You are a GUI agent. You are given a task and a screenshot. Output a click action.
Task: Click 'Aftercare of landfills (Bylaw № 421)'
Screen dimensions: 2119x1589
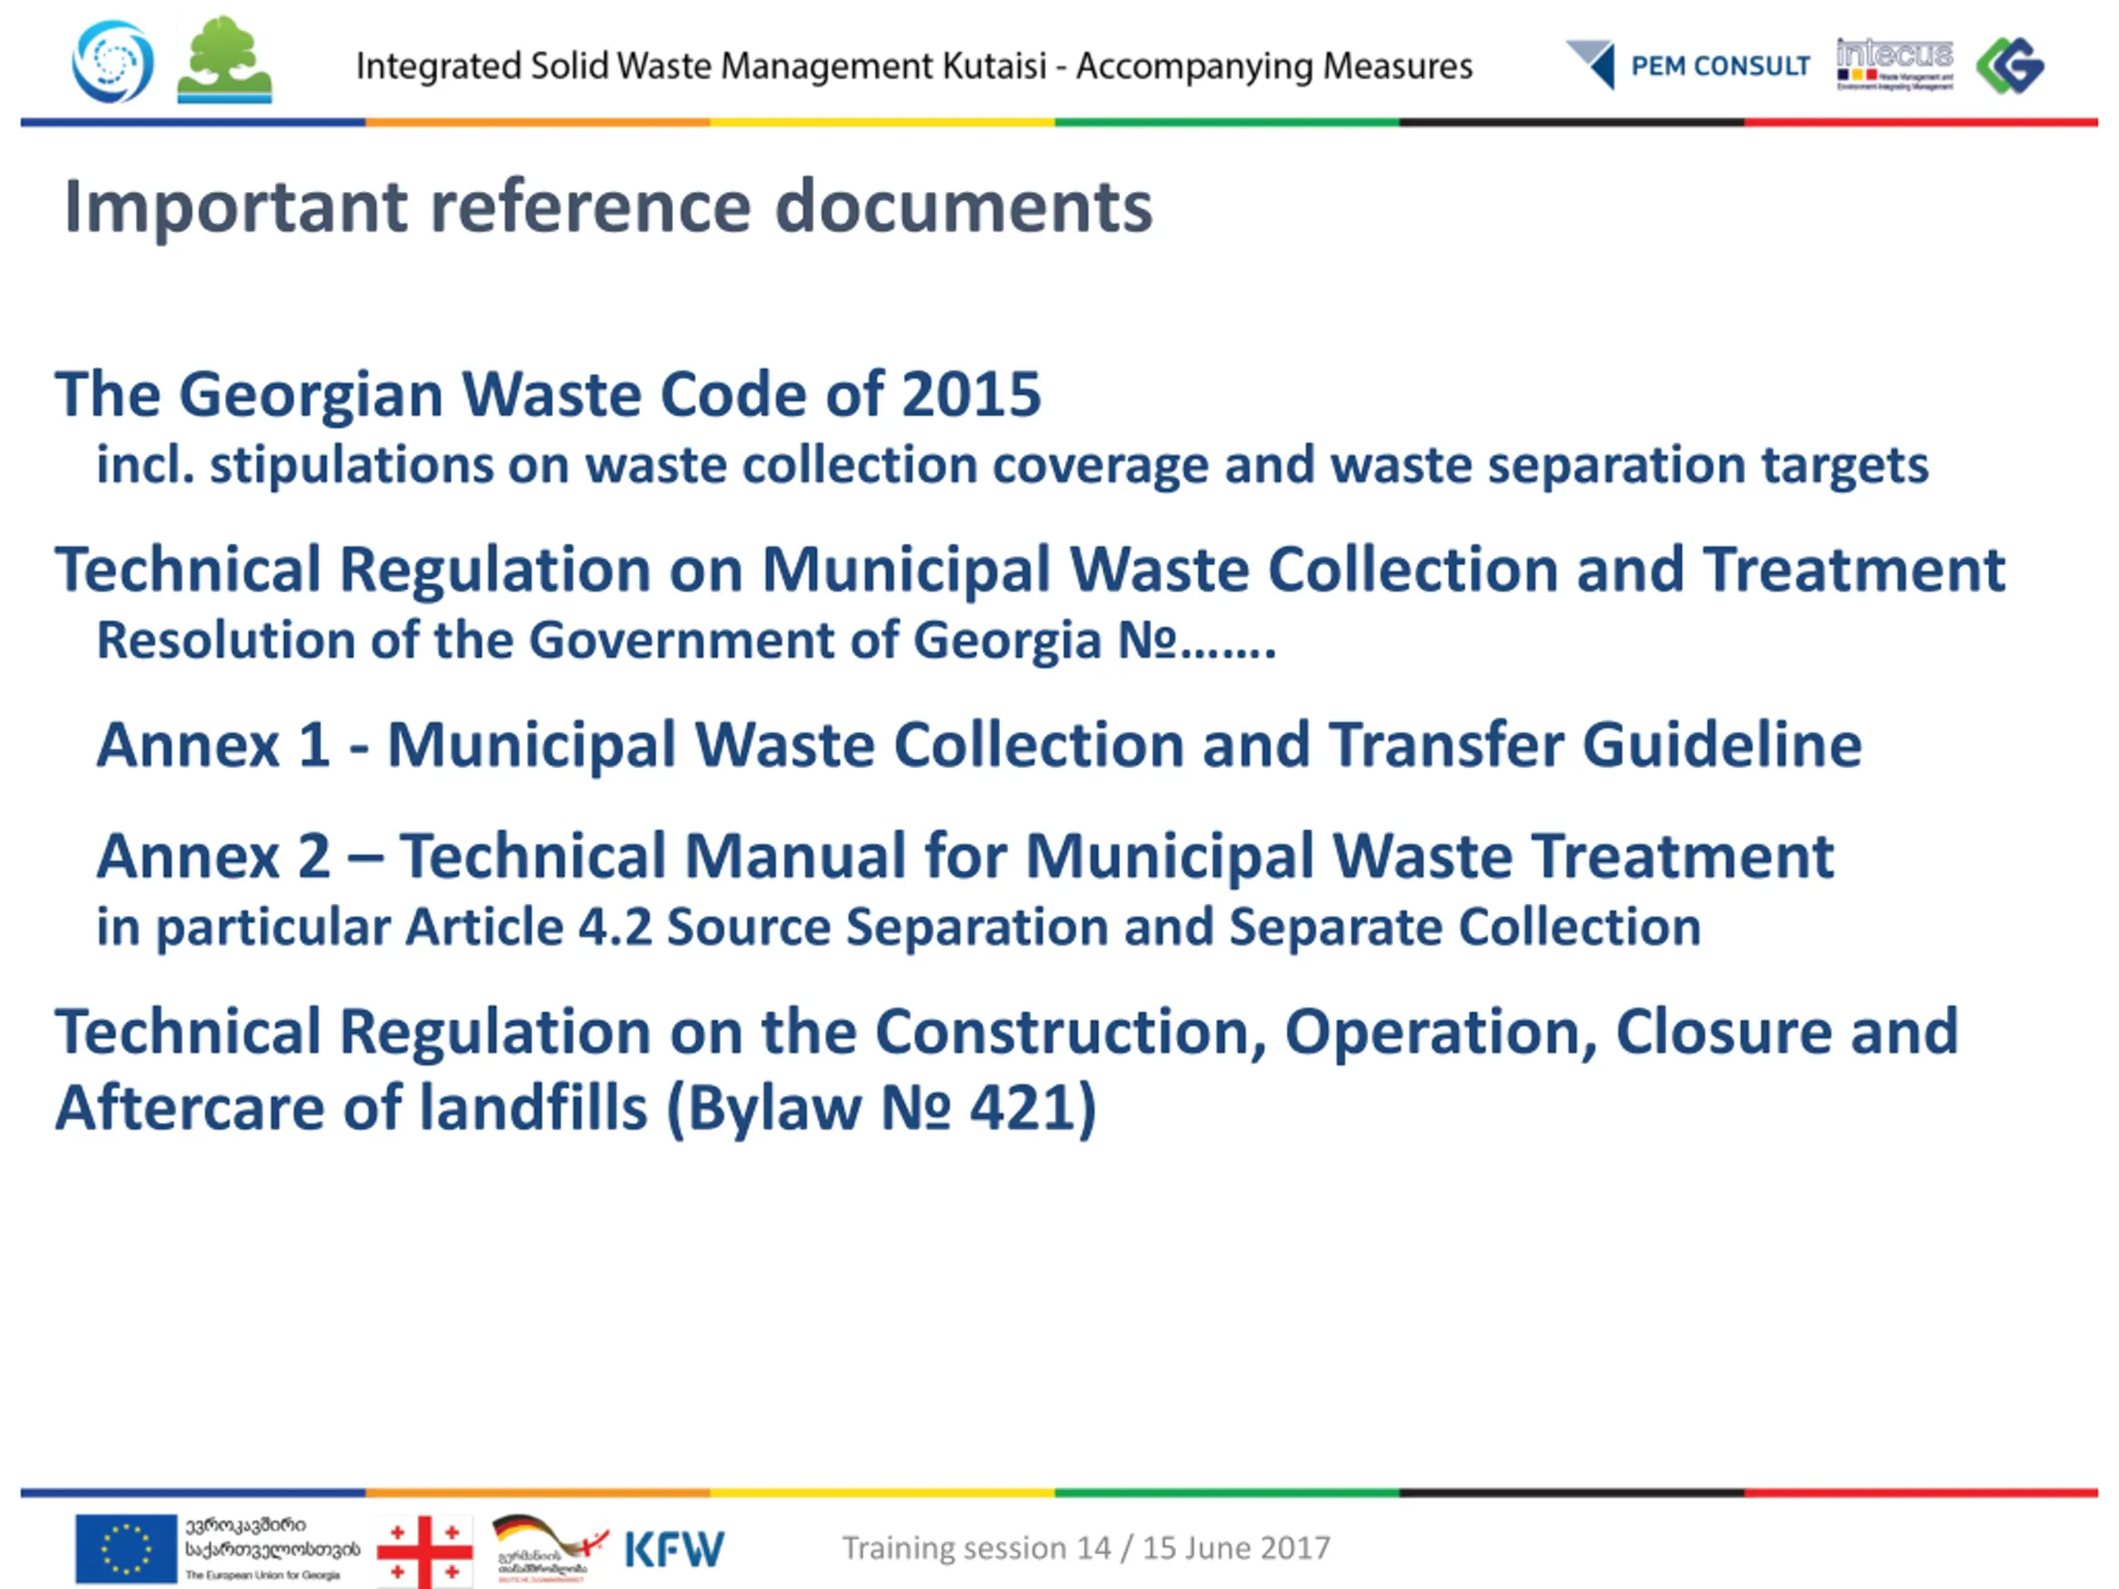(576, 1108)
